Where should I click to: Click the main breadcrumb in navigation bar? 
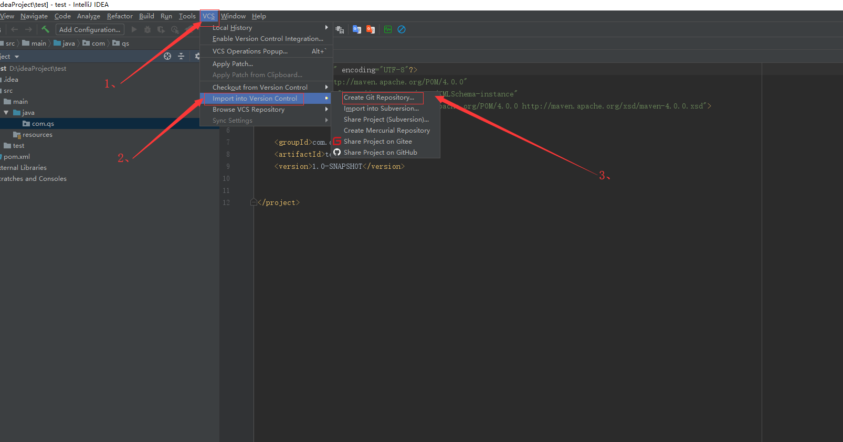coord(34,43)
